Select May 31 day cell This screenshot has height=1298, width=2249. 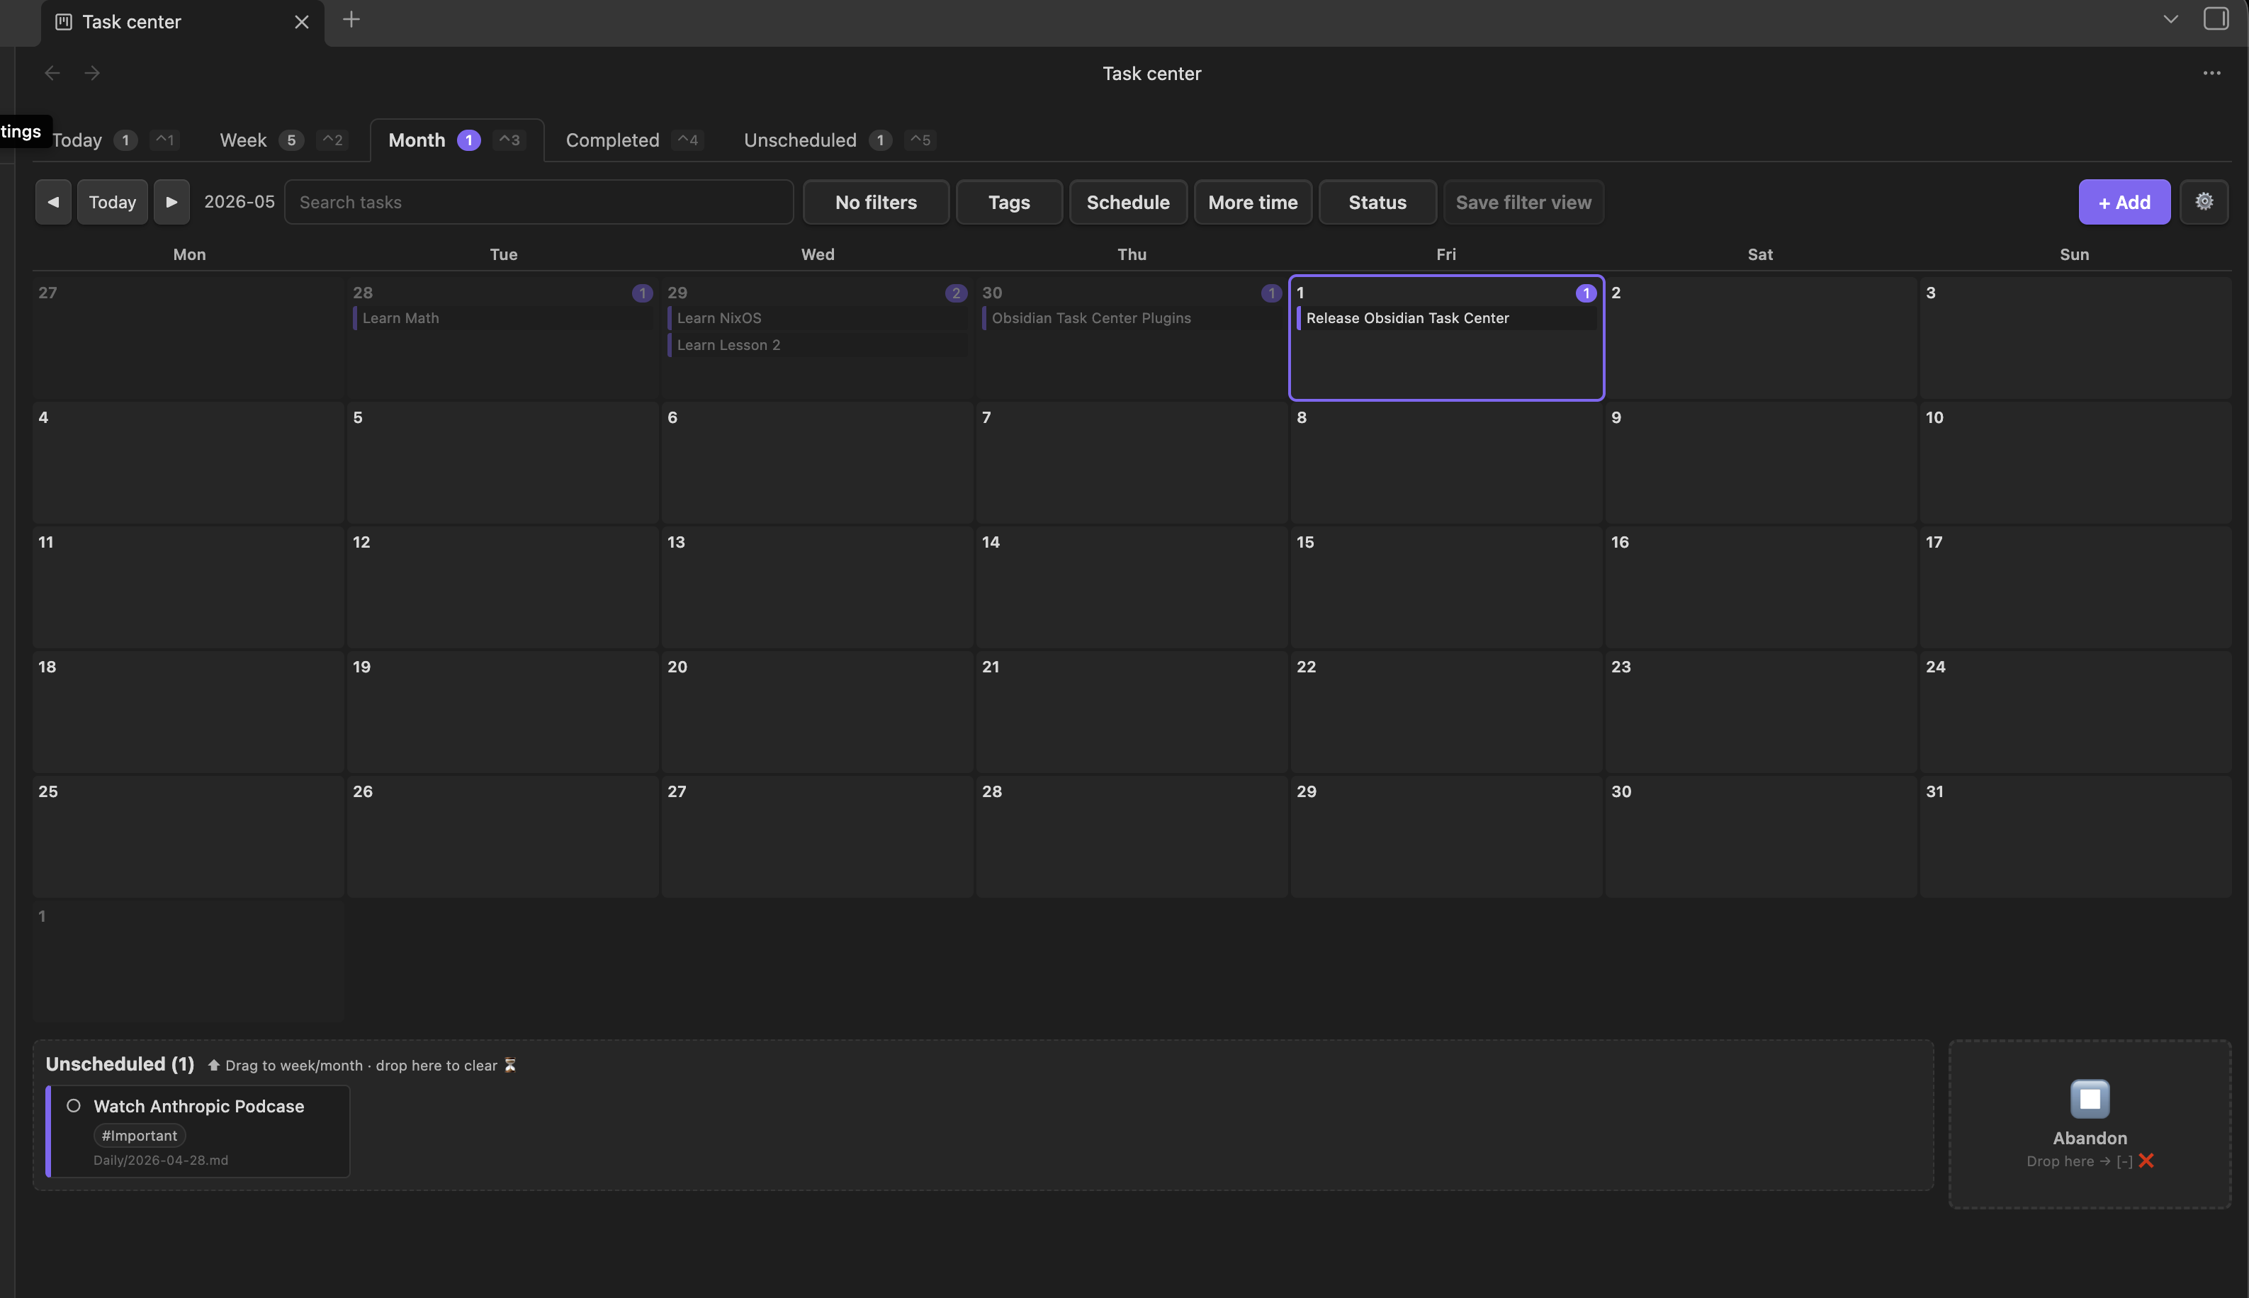pos(2075,837)
